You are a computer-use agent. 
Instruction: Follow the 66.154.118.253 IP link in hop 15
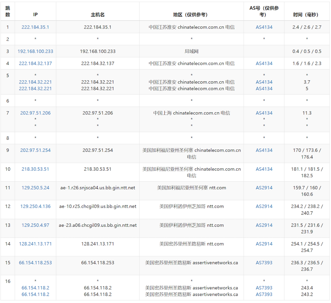coord(35,263)
